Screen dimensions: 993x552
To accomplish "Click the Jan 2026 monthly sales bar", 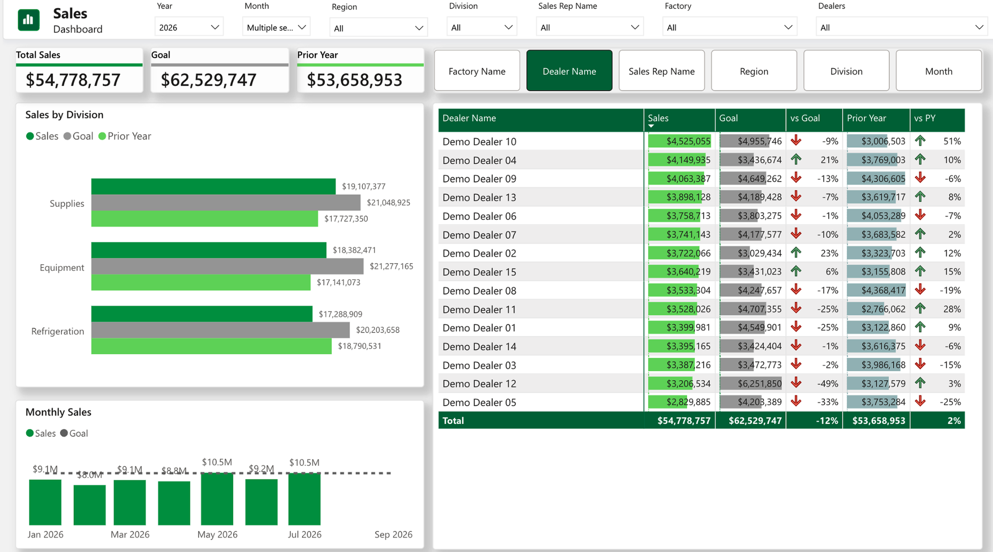I will pos(45,502).
